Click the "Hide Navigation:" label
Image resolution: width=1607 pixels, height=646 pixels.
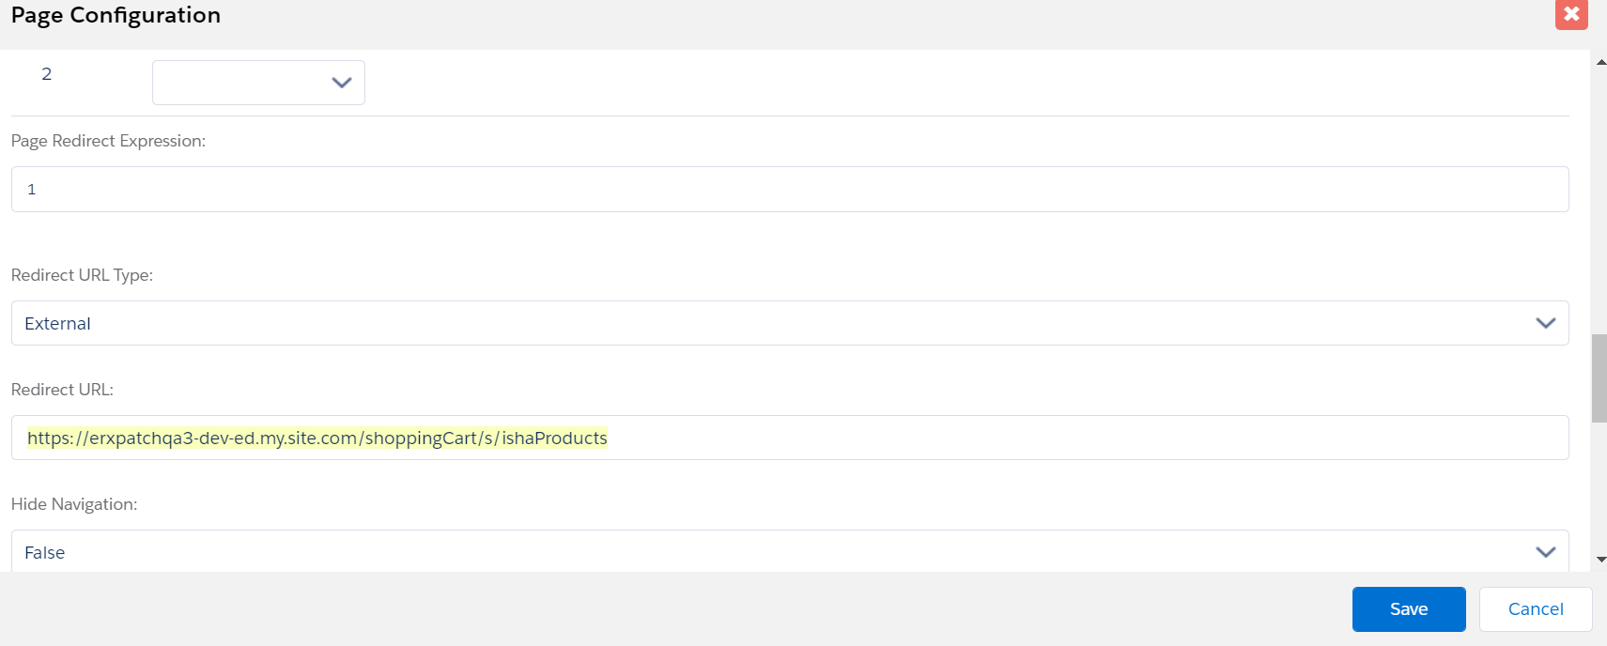click(x=74, y=504)
